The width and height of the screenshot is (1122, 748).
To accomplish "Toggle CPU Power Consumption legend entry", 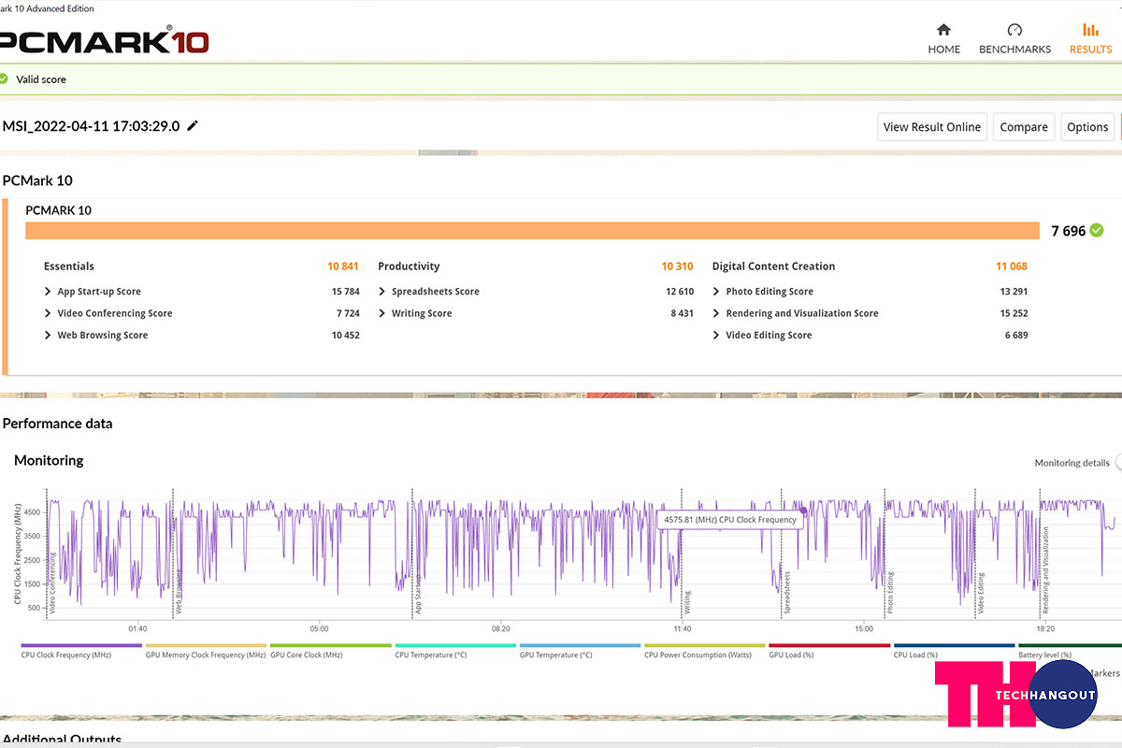I will tap(704, 651).
